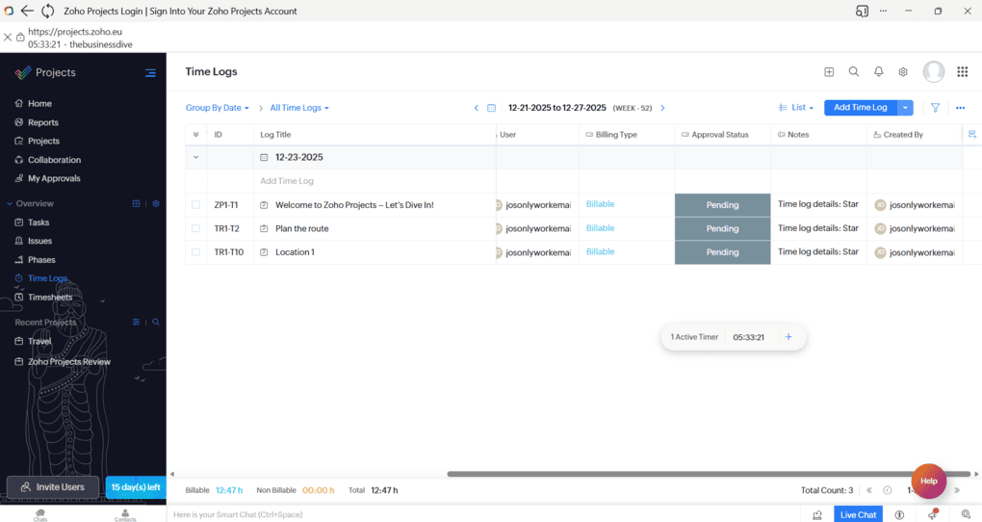The height and width of the screenshot is (522, 982).
Task: Collapse the sidebar with the hamburger icon
Action: [x=150, y=72]
